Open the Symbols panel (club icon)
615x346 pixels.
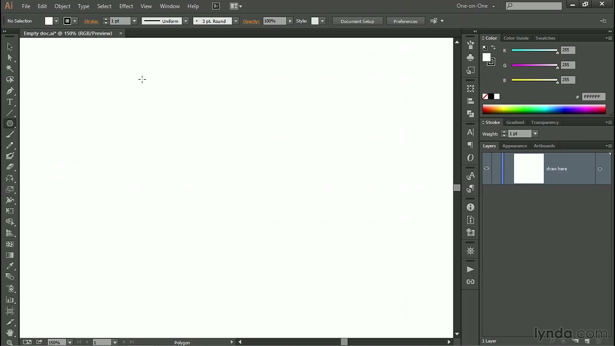[x=470, y=57]
